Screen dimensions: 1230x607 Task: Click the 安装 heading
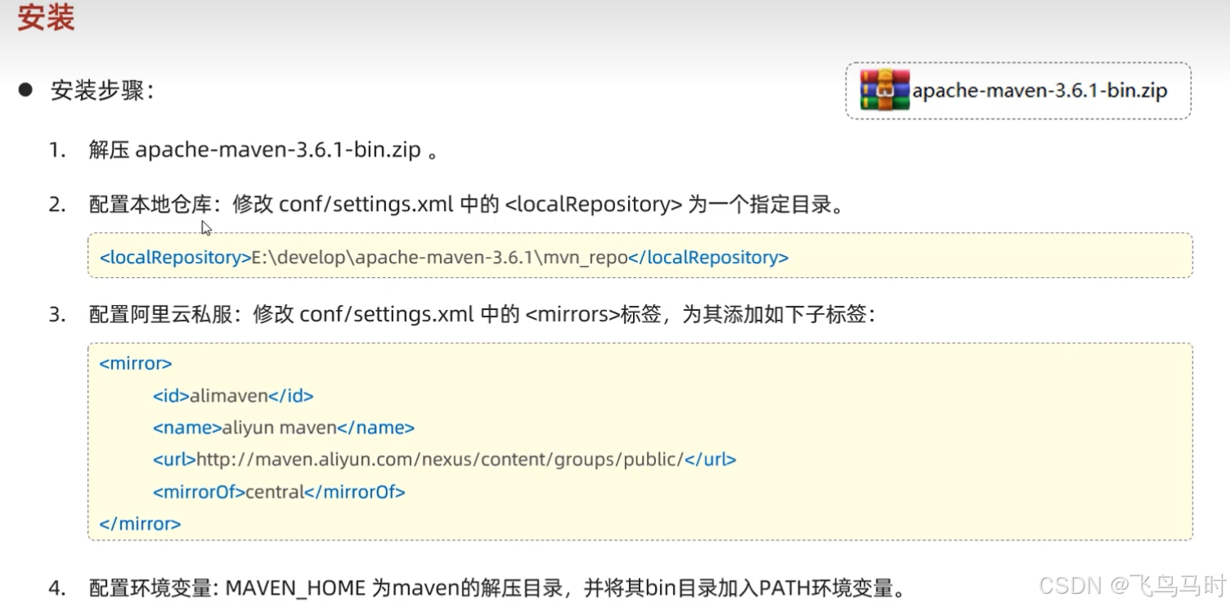pyautogui.click(x=47, y=18)
